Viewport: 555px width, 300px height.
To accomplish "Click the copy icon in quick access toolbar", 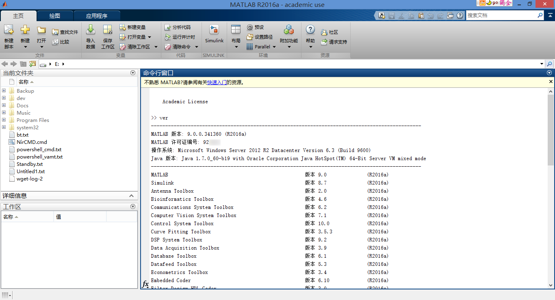I will click(x=411, y=15).
